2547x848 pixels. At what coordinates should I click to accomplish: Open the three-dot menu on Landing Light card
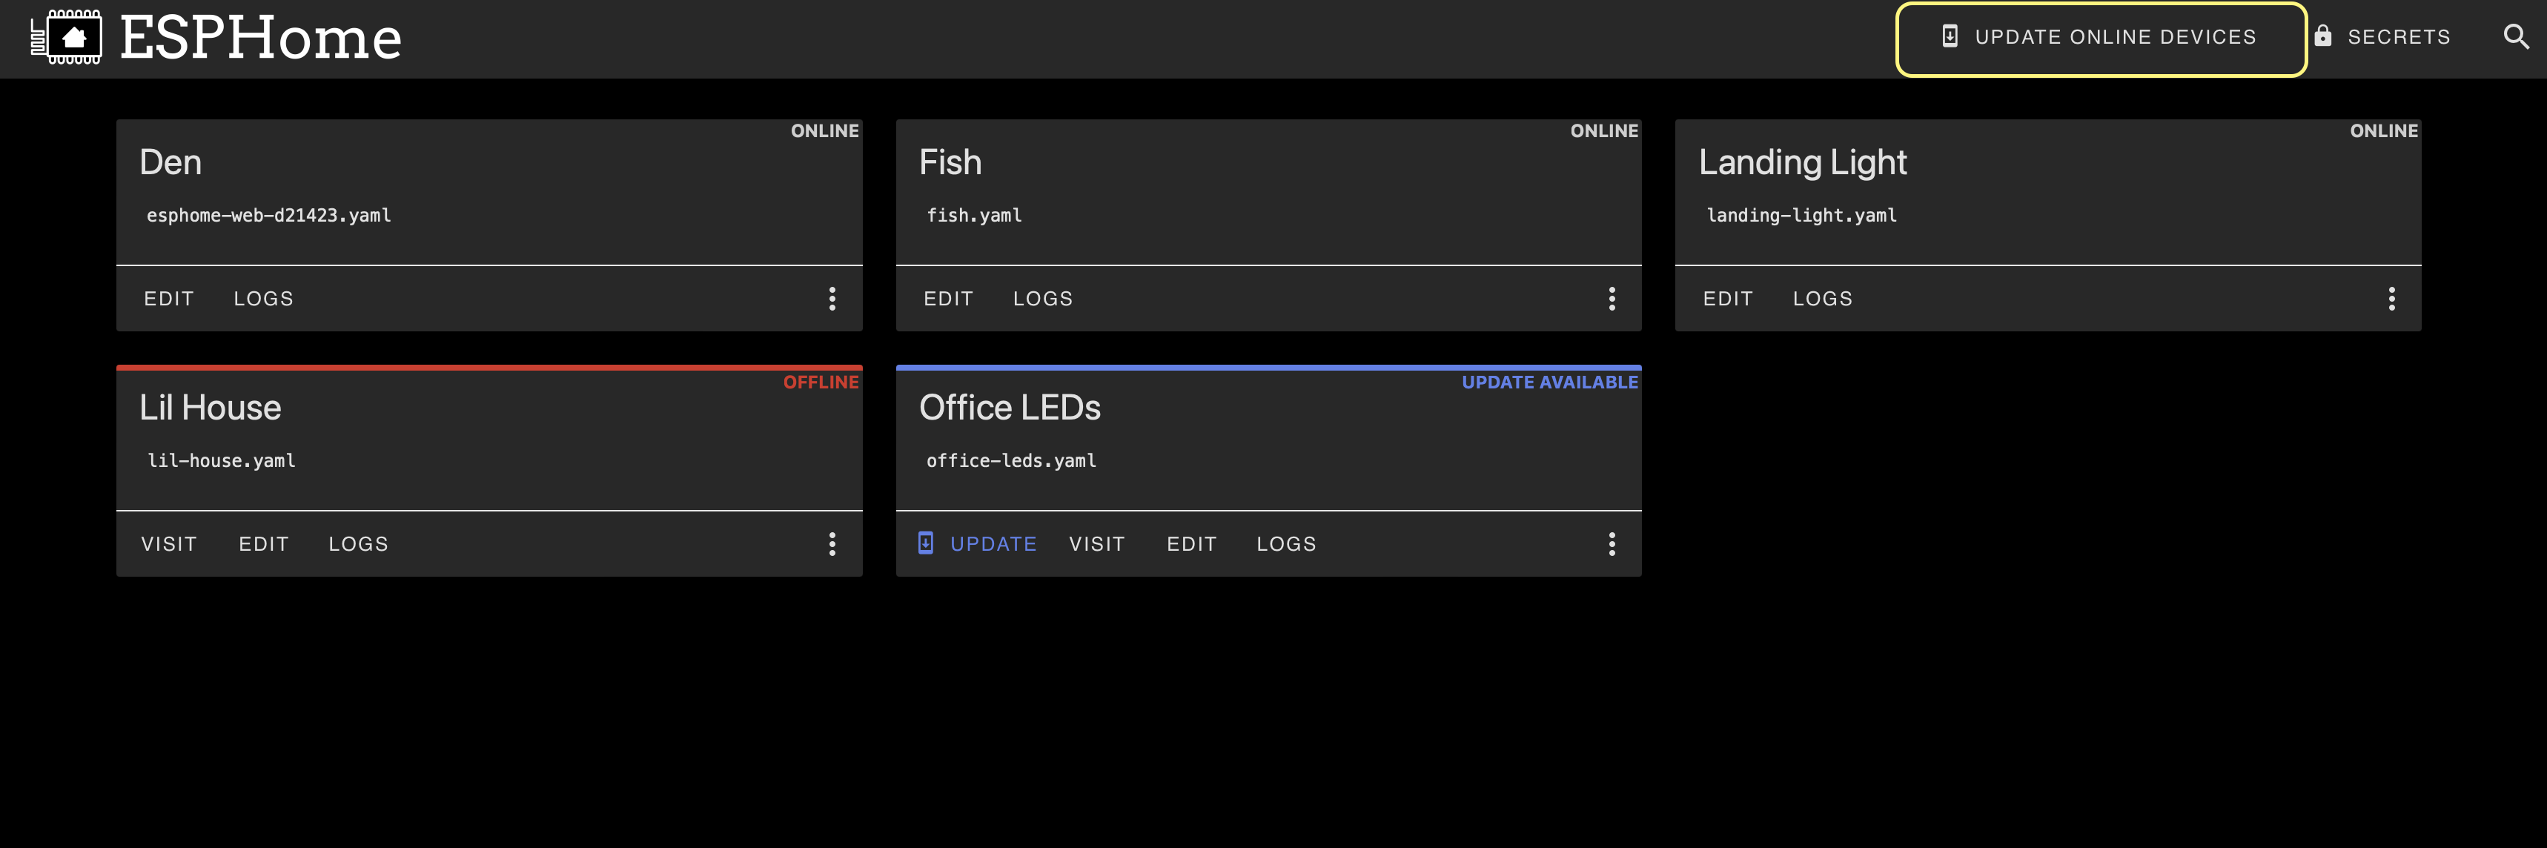click(x=2392, y=299)
